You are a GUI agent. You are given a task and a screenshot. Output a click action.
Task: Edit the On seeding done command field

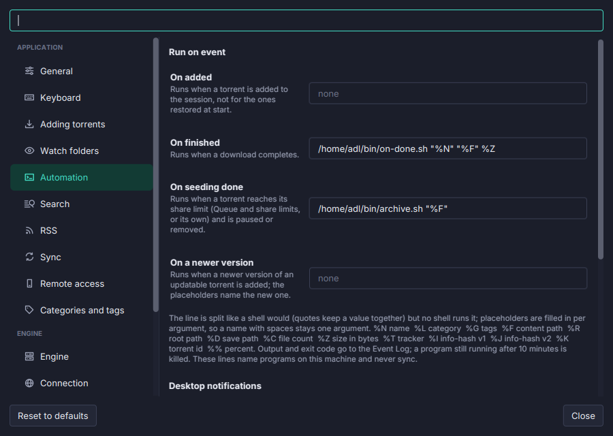447,209
